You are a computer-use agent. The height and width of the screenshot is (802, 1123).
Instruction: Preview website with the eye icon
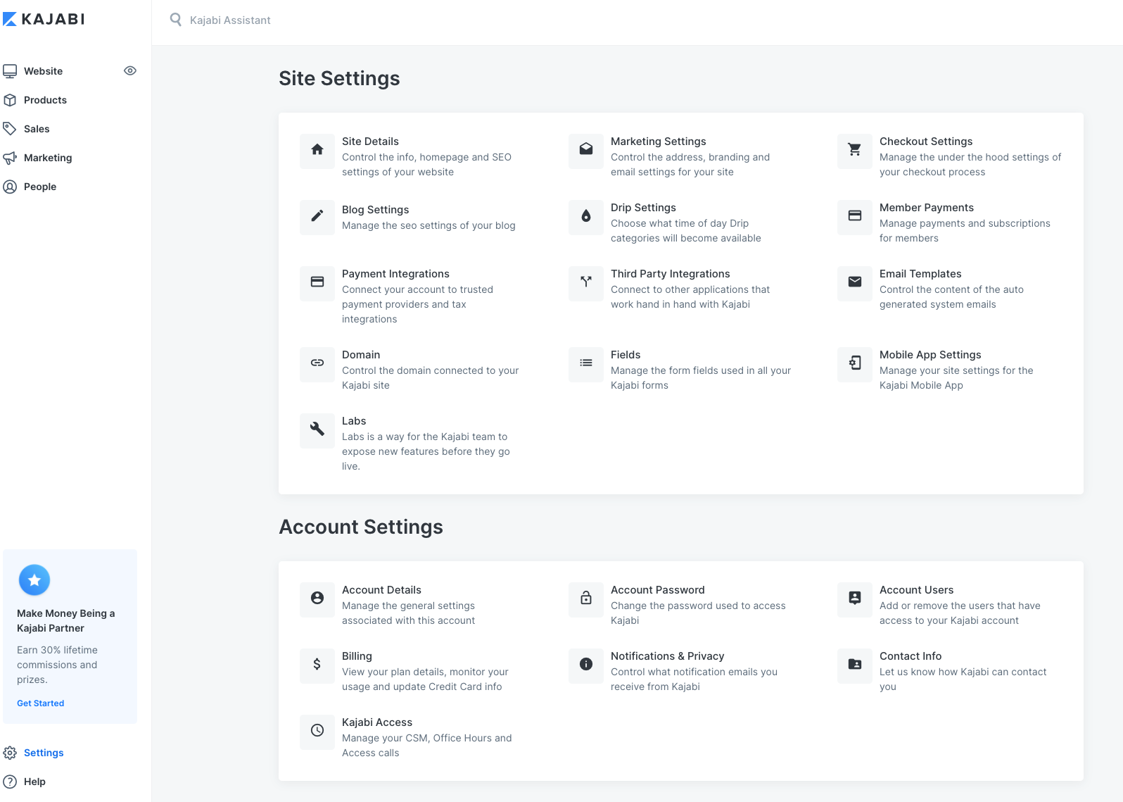point(130,70)
